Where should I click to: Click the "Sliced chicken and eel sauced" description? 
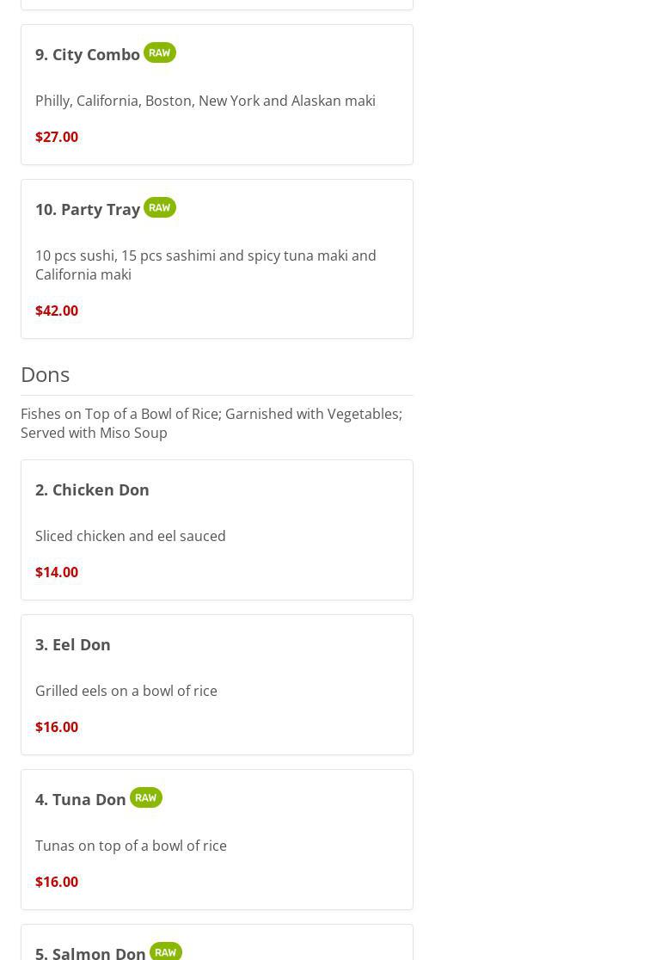click(131, 536)
